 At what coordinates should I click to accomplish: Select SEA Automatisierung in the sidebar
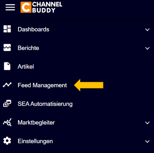pyautogui.click(x=45, y=104)
